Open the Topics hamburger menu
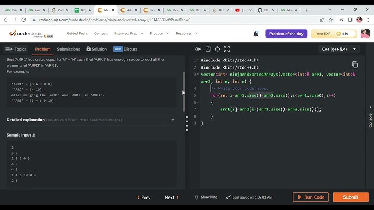Image resolution: width=374 pixels, height=210 pixels. [16, 49]
